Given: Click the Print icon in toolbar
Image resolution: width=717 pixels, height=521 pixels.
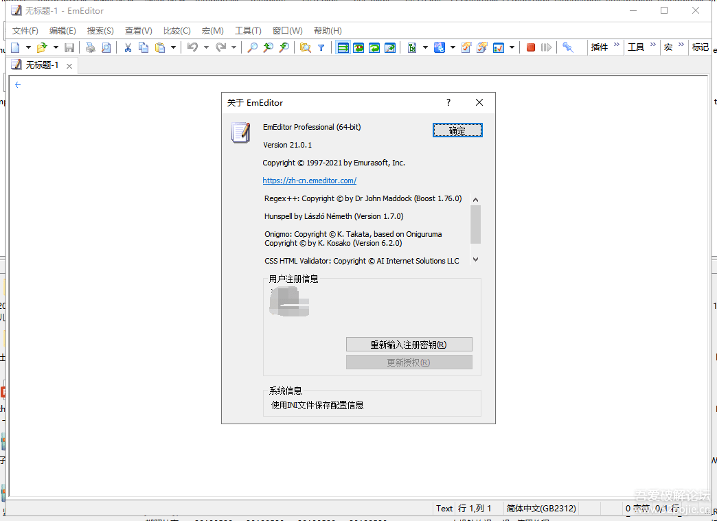Looking at the screenshot, I should click(91, 47).
